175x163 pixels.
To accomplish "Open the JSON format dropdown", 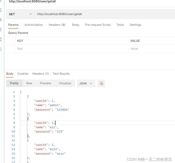I will click(x=86, y=84).
